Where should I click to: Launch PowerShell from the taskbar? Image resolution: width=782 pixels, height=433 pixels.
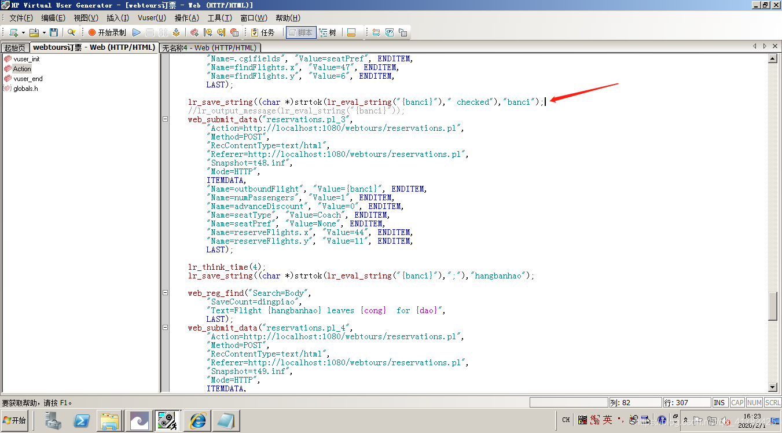(81, 420)
